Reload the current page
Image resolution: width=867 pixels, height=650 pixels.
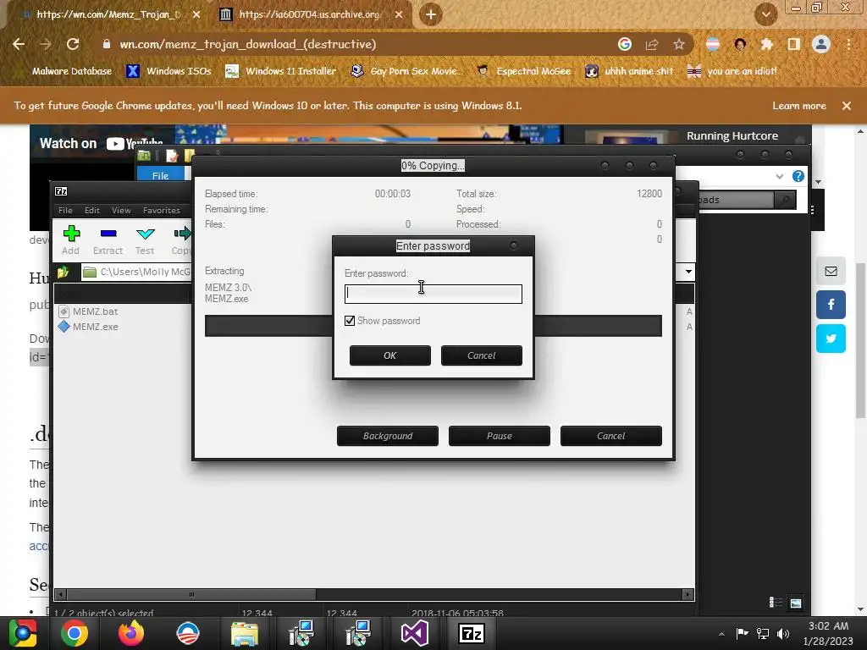click(x=73, y=44)
